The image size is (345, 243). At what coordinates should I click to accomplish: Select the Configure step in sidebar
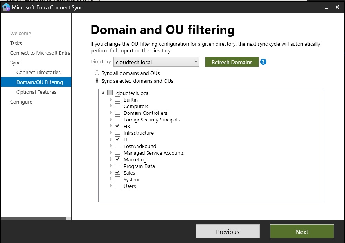[x=21, y=102]
